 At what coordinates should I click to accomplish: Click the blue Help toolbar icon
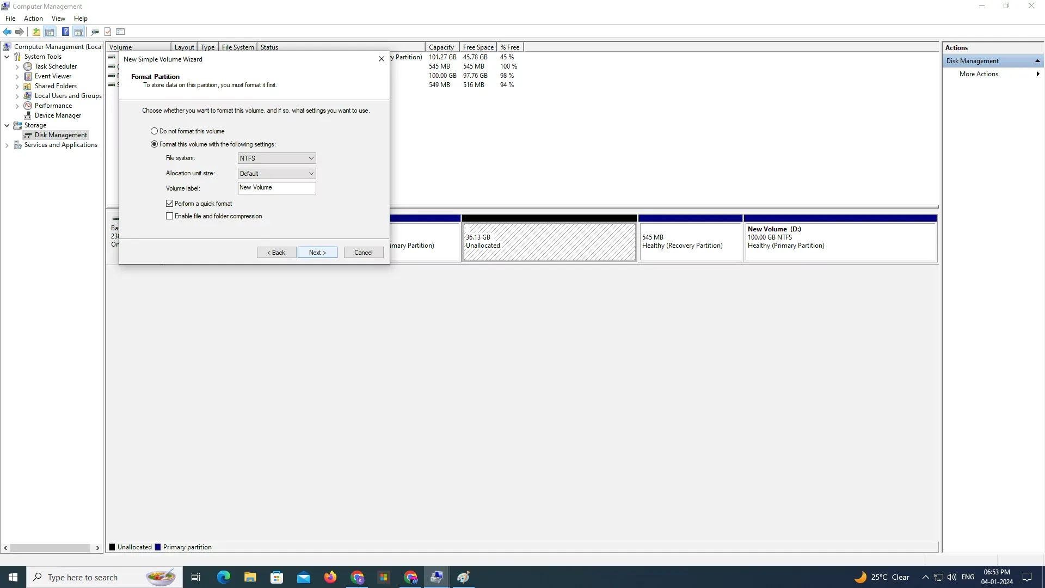coord(65,32)
